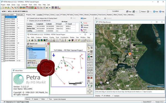
Task: Click the Discard button above Map Browser
Action: (x=108, y=18)
